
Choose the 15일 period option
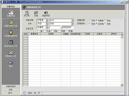[x=52, y=31]
